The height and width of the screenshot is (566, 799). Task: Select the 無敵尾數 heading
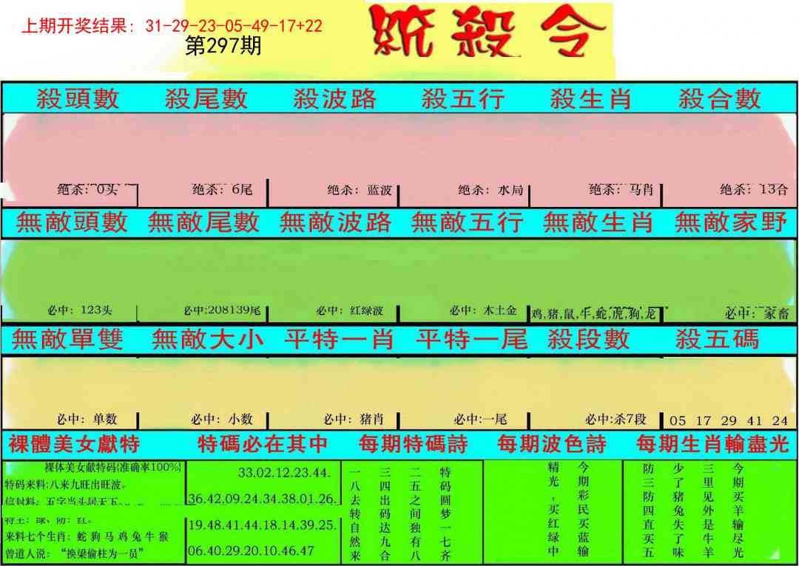[204, 222]
